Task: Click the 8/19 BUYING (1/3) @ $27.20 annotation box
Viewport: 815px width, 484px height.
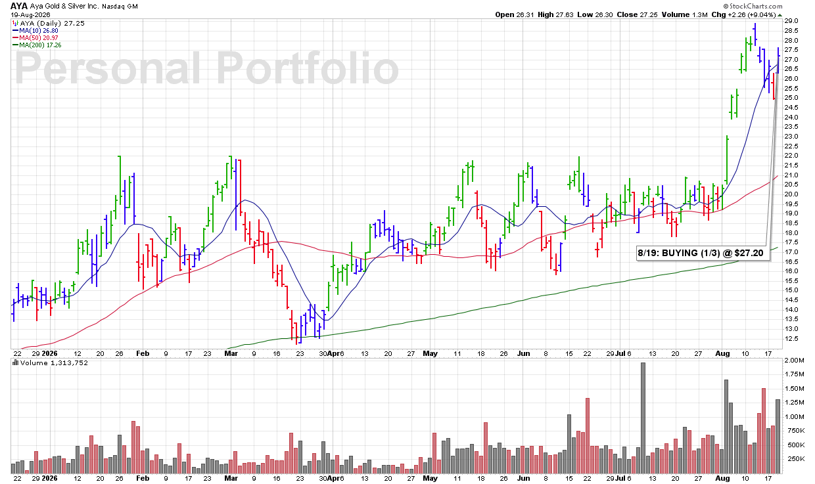Action: click(x=703, y=253)
